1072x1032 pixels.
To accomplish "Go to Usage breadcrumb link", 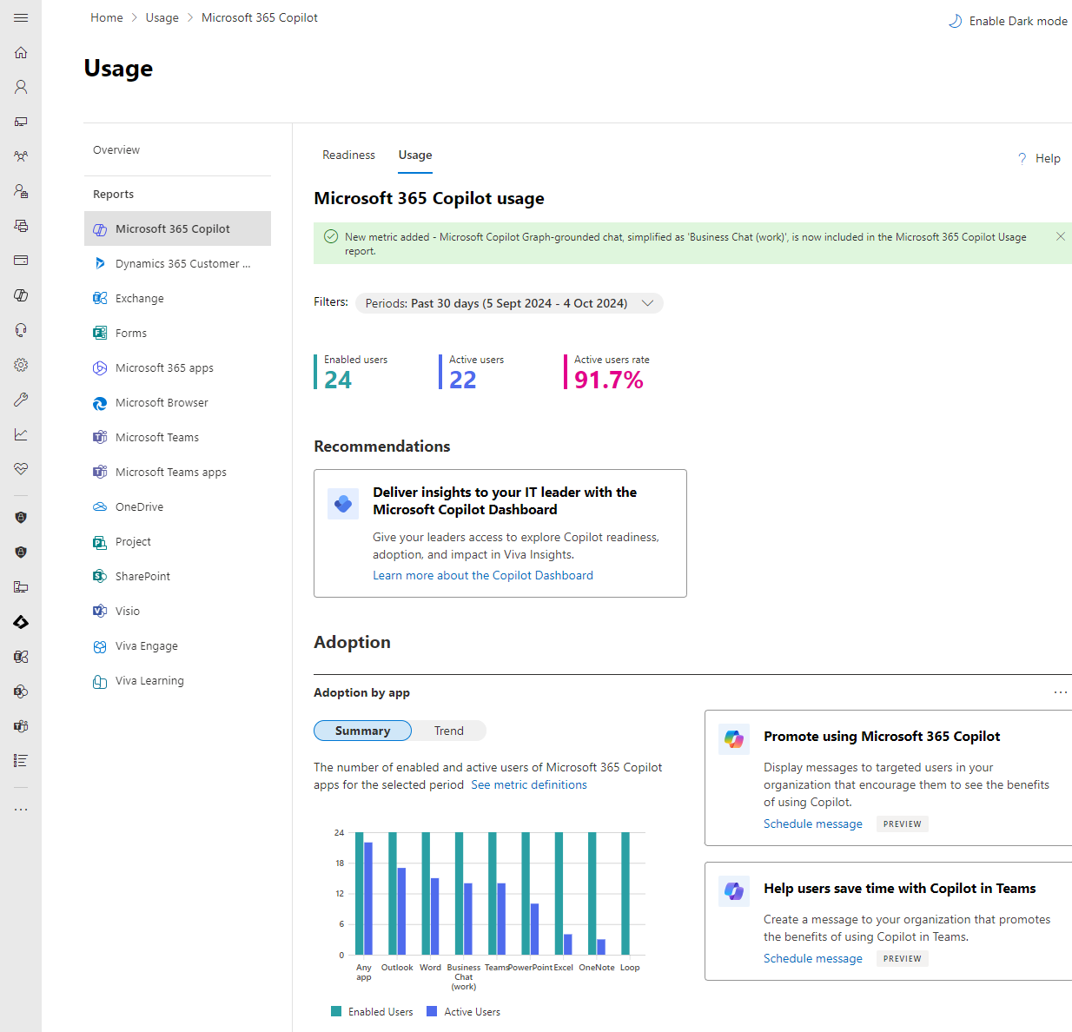I will pyautogui.click(x=162, y=17).
